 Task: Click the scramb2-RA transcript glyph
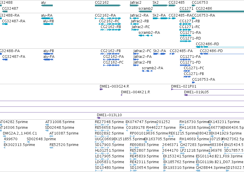[x=145, y=35]
